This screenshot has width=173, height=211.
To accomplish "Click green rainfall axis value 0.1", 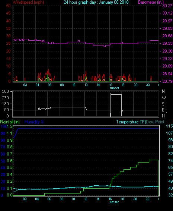I will [x=10, y=188].
